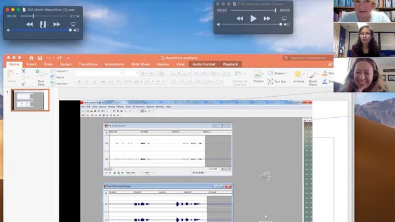
Task: Open AirPlay in the 00:03 audio player
Action: point(284,18)
